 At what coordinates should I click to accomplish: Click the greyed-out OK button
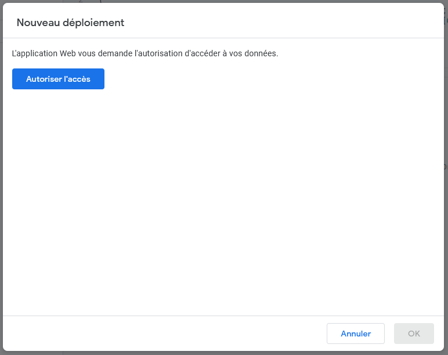[x=414, y=334]
